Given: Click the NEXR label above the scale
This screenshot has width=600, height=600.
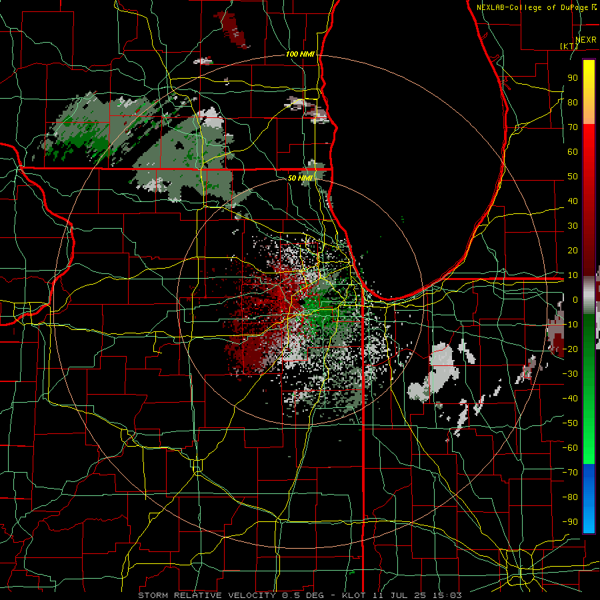Looking at the screenshot, I should click(586, 39).
